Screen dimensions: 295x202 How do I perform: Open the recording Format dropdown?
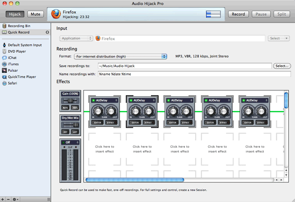click(120, 56)
